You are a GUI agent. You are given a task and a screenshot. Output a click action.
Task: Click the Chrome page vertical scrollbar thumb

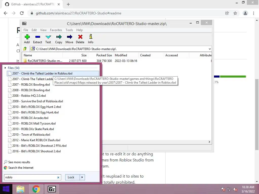click(257, 114)
